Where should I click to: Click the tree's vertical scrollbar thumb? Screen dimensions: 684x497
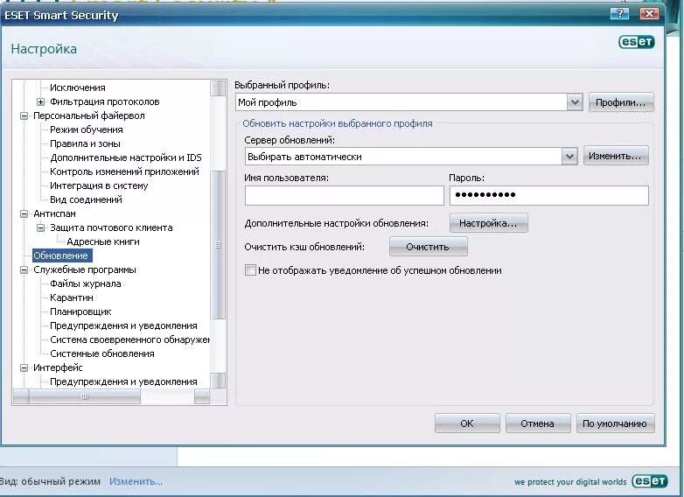click(x=218, y=245)
